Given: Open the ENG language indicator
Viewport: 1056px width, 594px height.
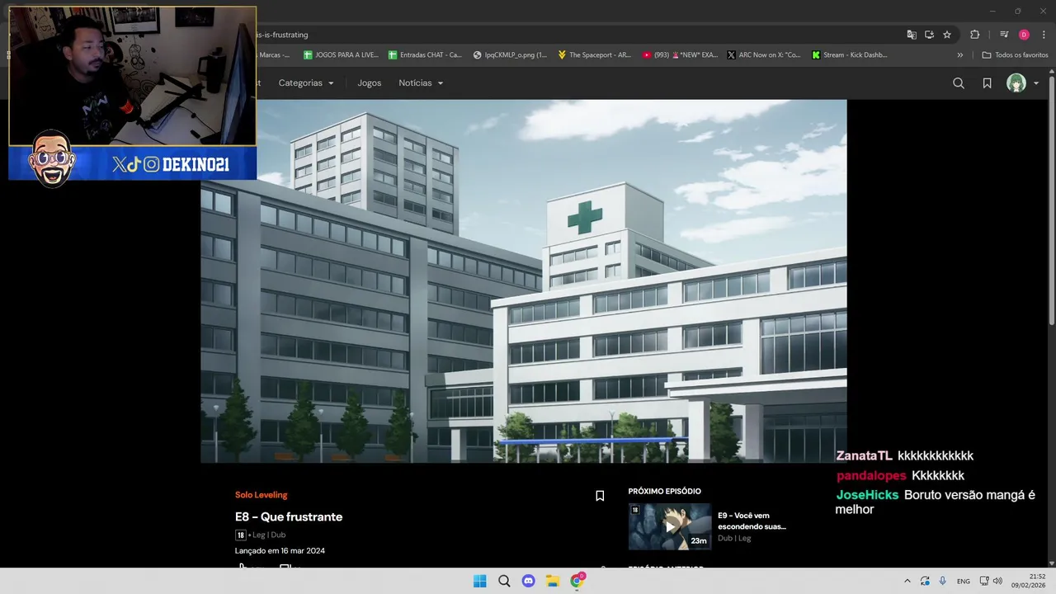Looking at the screenshot, I should (x=964, y=582).
